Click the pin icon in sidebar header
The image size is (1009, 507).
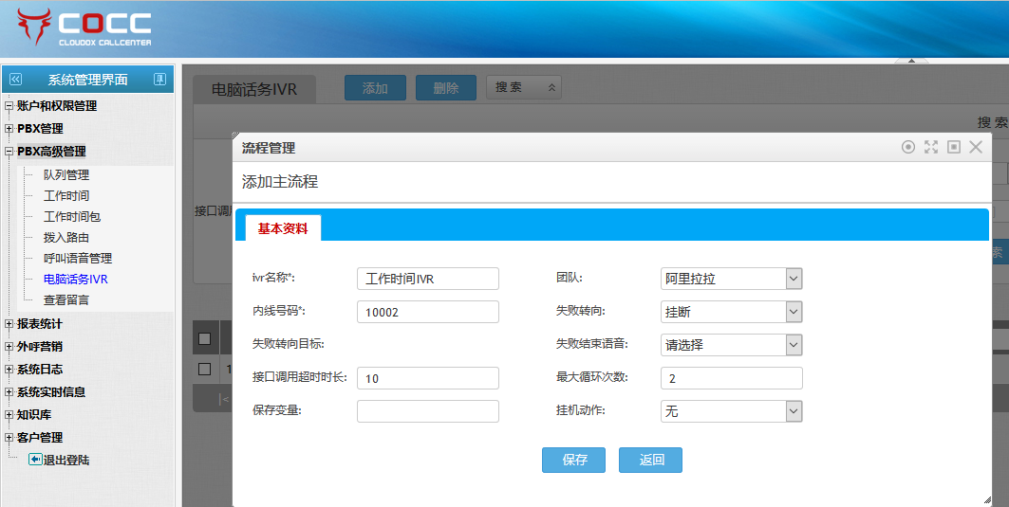159,80
